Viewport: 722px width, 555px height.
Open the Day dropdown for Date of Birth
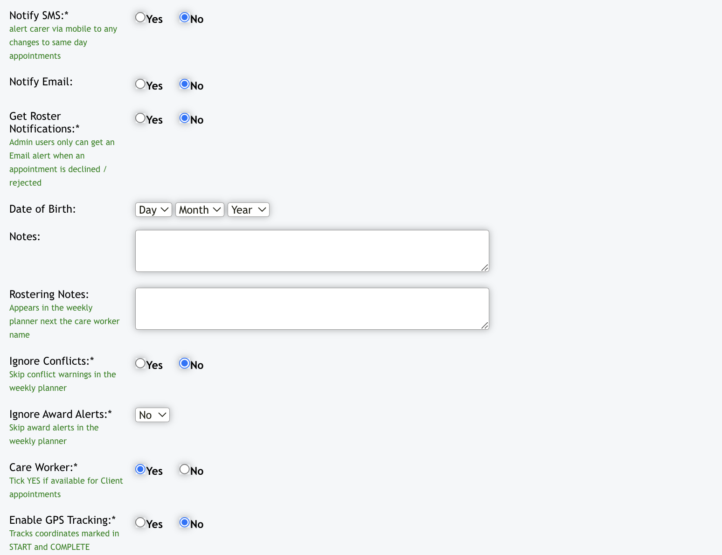[153, 210]
